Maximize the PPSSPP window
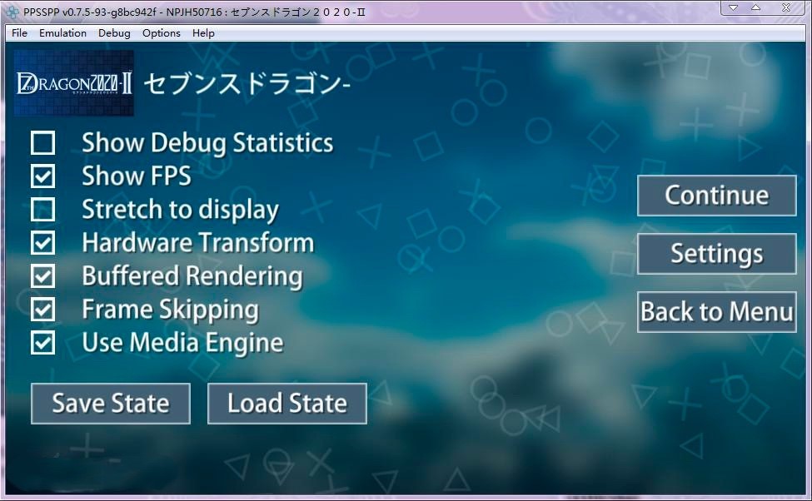The image size is (812, 501). click(x=755, y=7)
